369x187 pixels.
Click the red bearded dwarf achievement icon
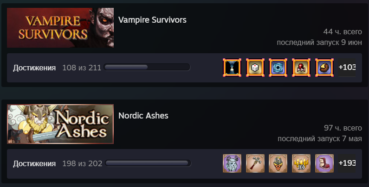[324, 163]
